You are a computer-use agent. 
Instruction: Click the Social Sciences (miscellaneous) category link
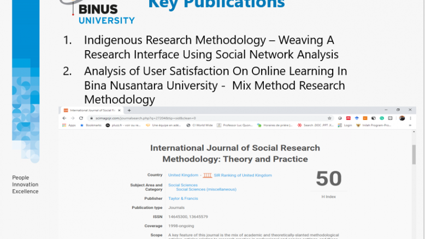pos(206,189)
